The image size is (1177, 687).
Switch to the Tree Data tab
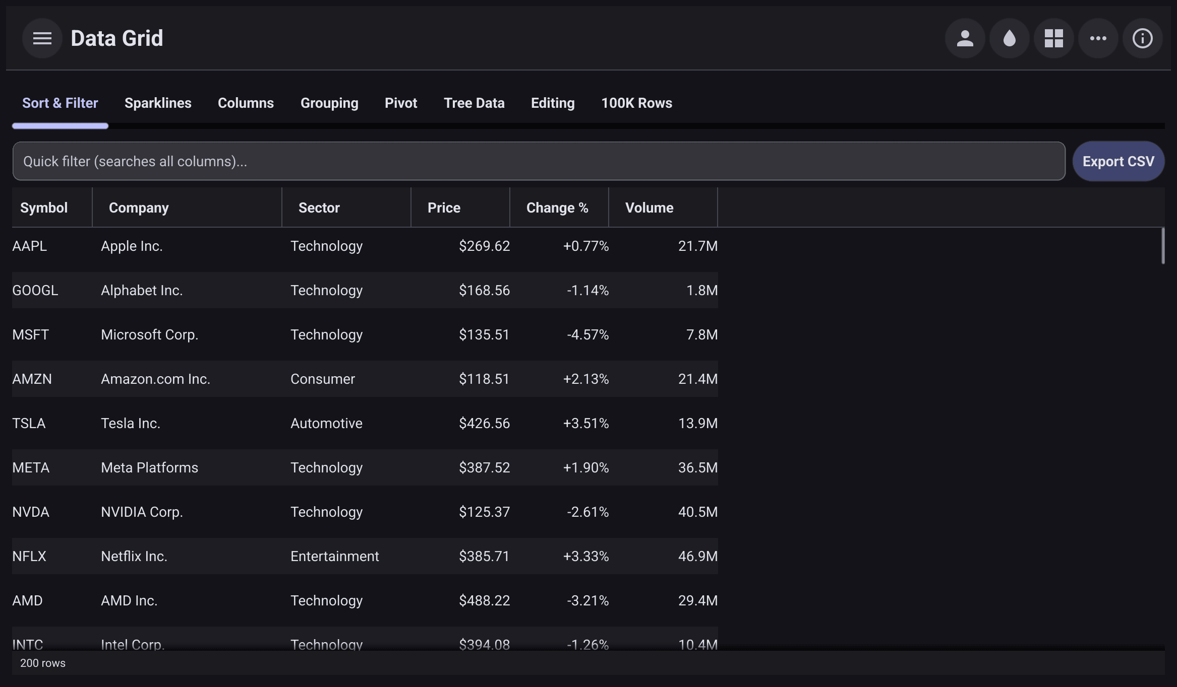coord(474,103)
